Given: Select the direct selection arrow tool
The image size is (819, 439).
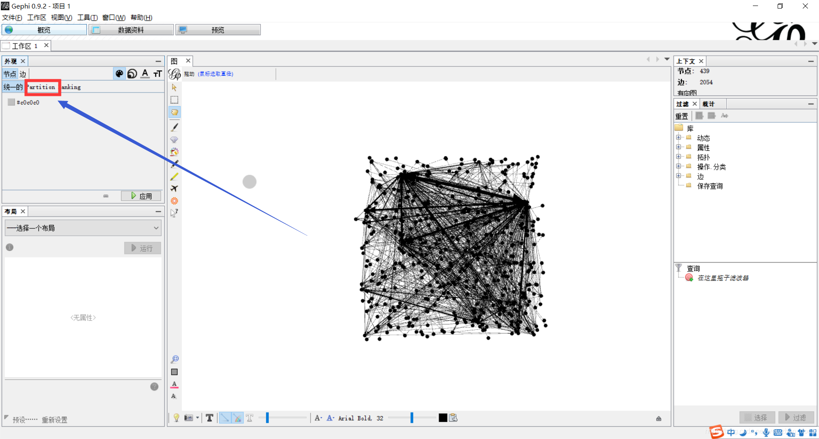Looking at the screenshot, I should tap(174, 87).
